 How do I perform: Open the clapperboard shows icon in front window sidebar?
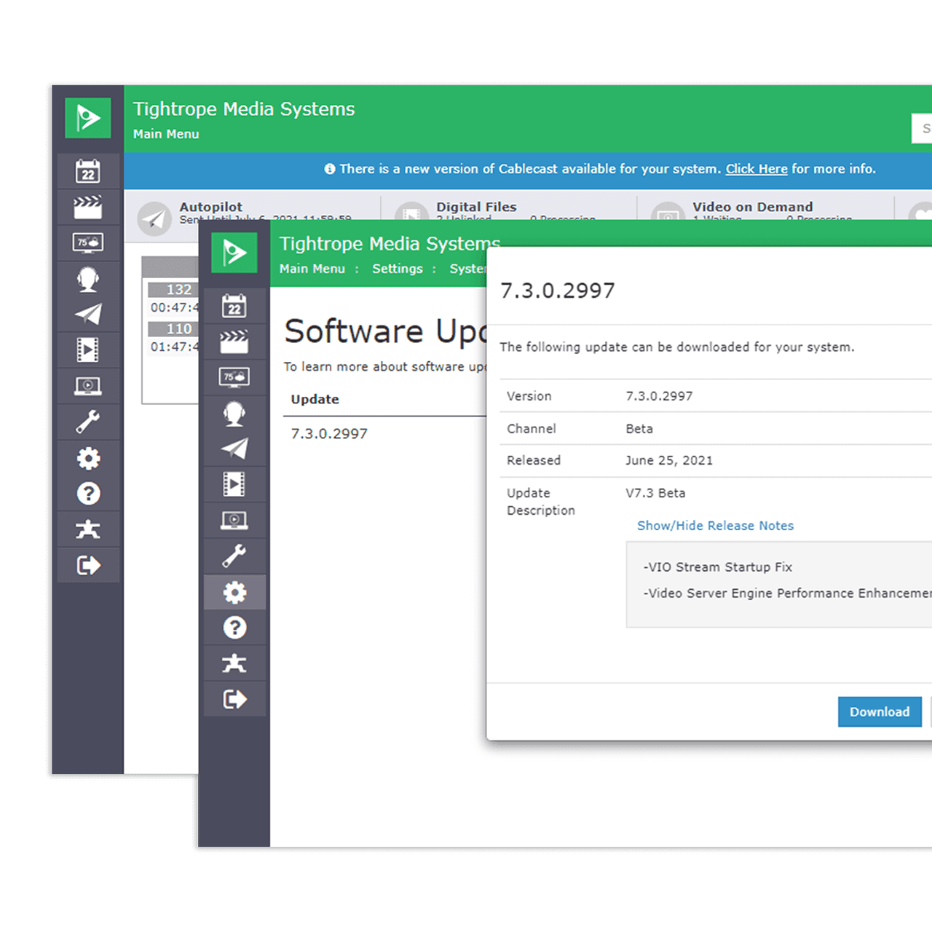pos(234,342)
